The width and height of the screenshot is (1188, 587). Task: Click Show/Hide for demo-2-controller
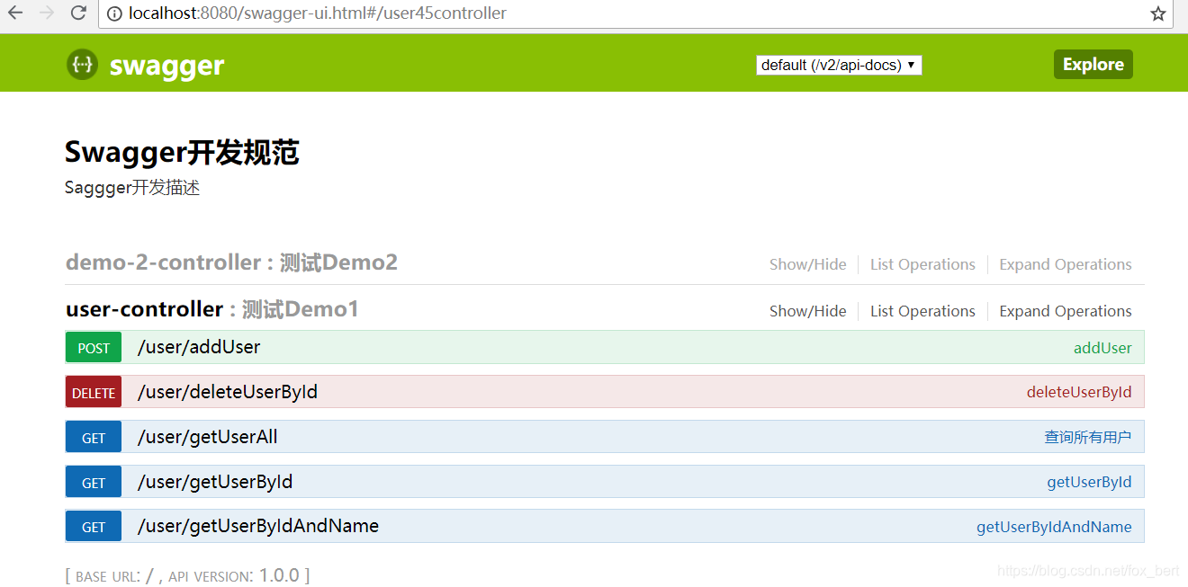click(x=808, y=264)
